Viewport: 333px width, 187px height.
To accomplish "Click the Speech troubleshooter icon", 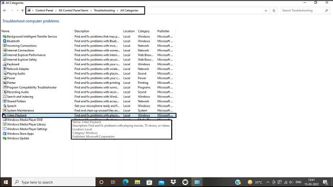I will 4,106.
